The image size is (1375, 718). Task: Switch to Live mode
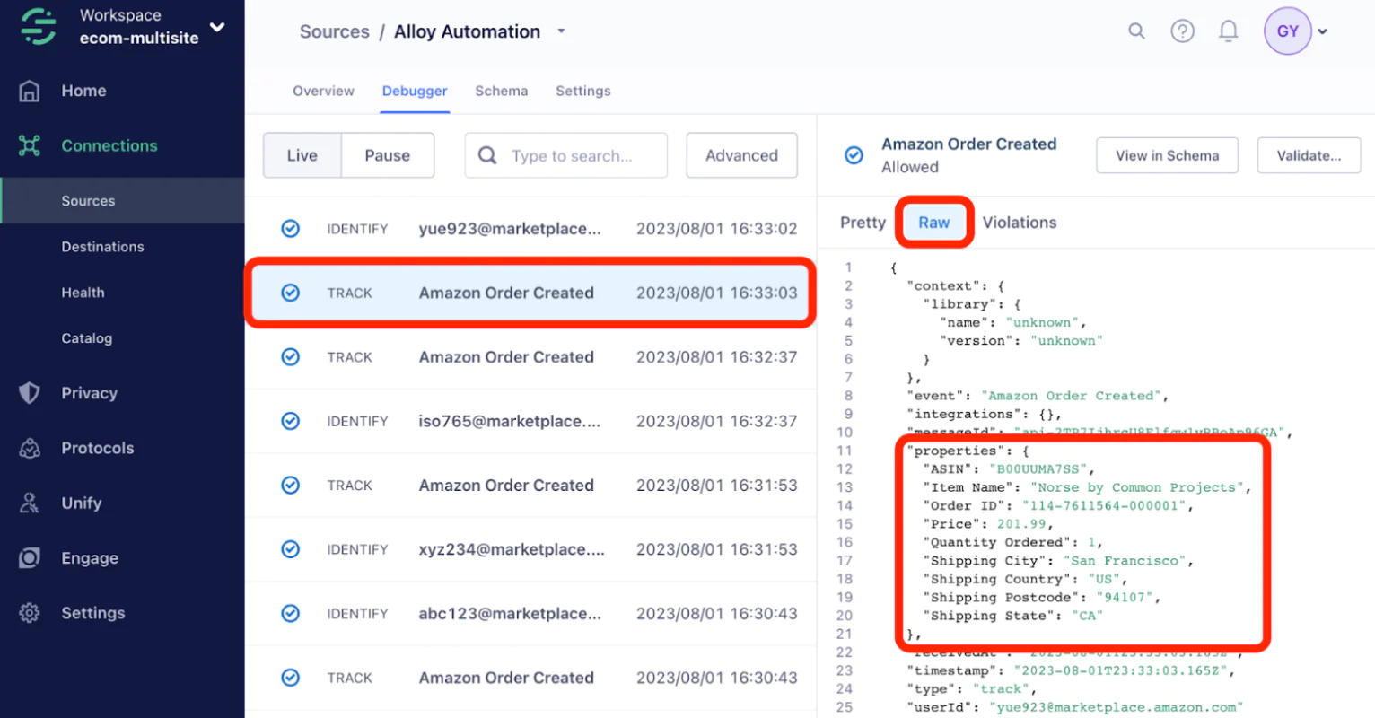tap(302, 155)
